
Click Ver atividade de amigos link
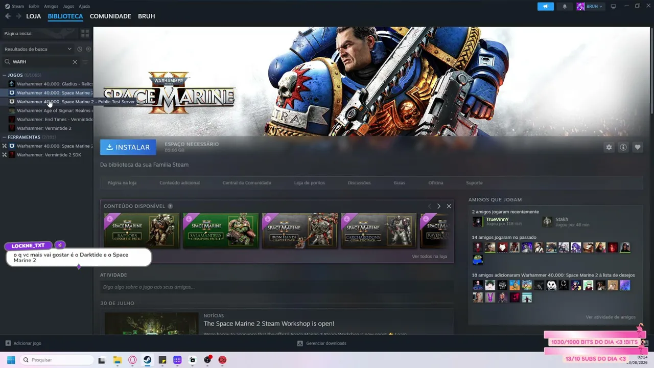click(611, 317)
